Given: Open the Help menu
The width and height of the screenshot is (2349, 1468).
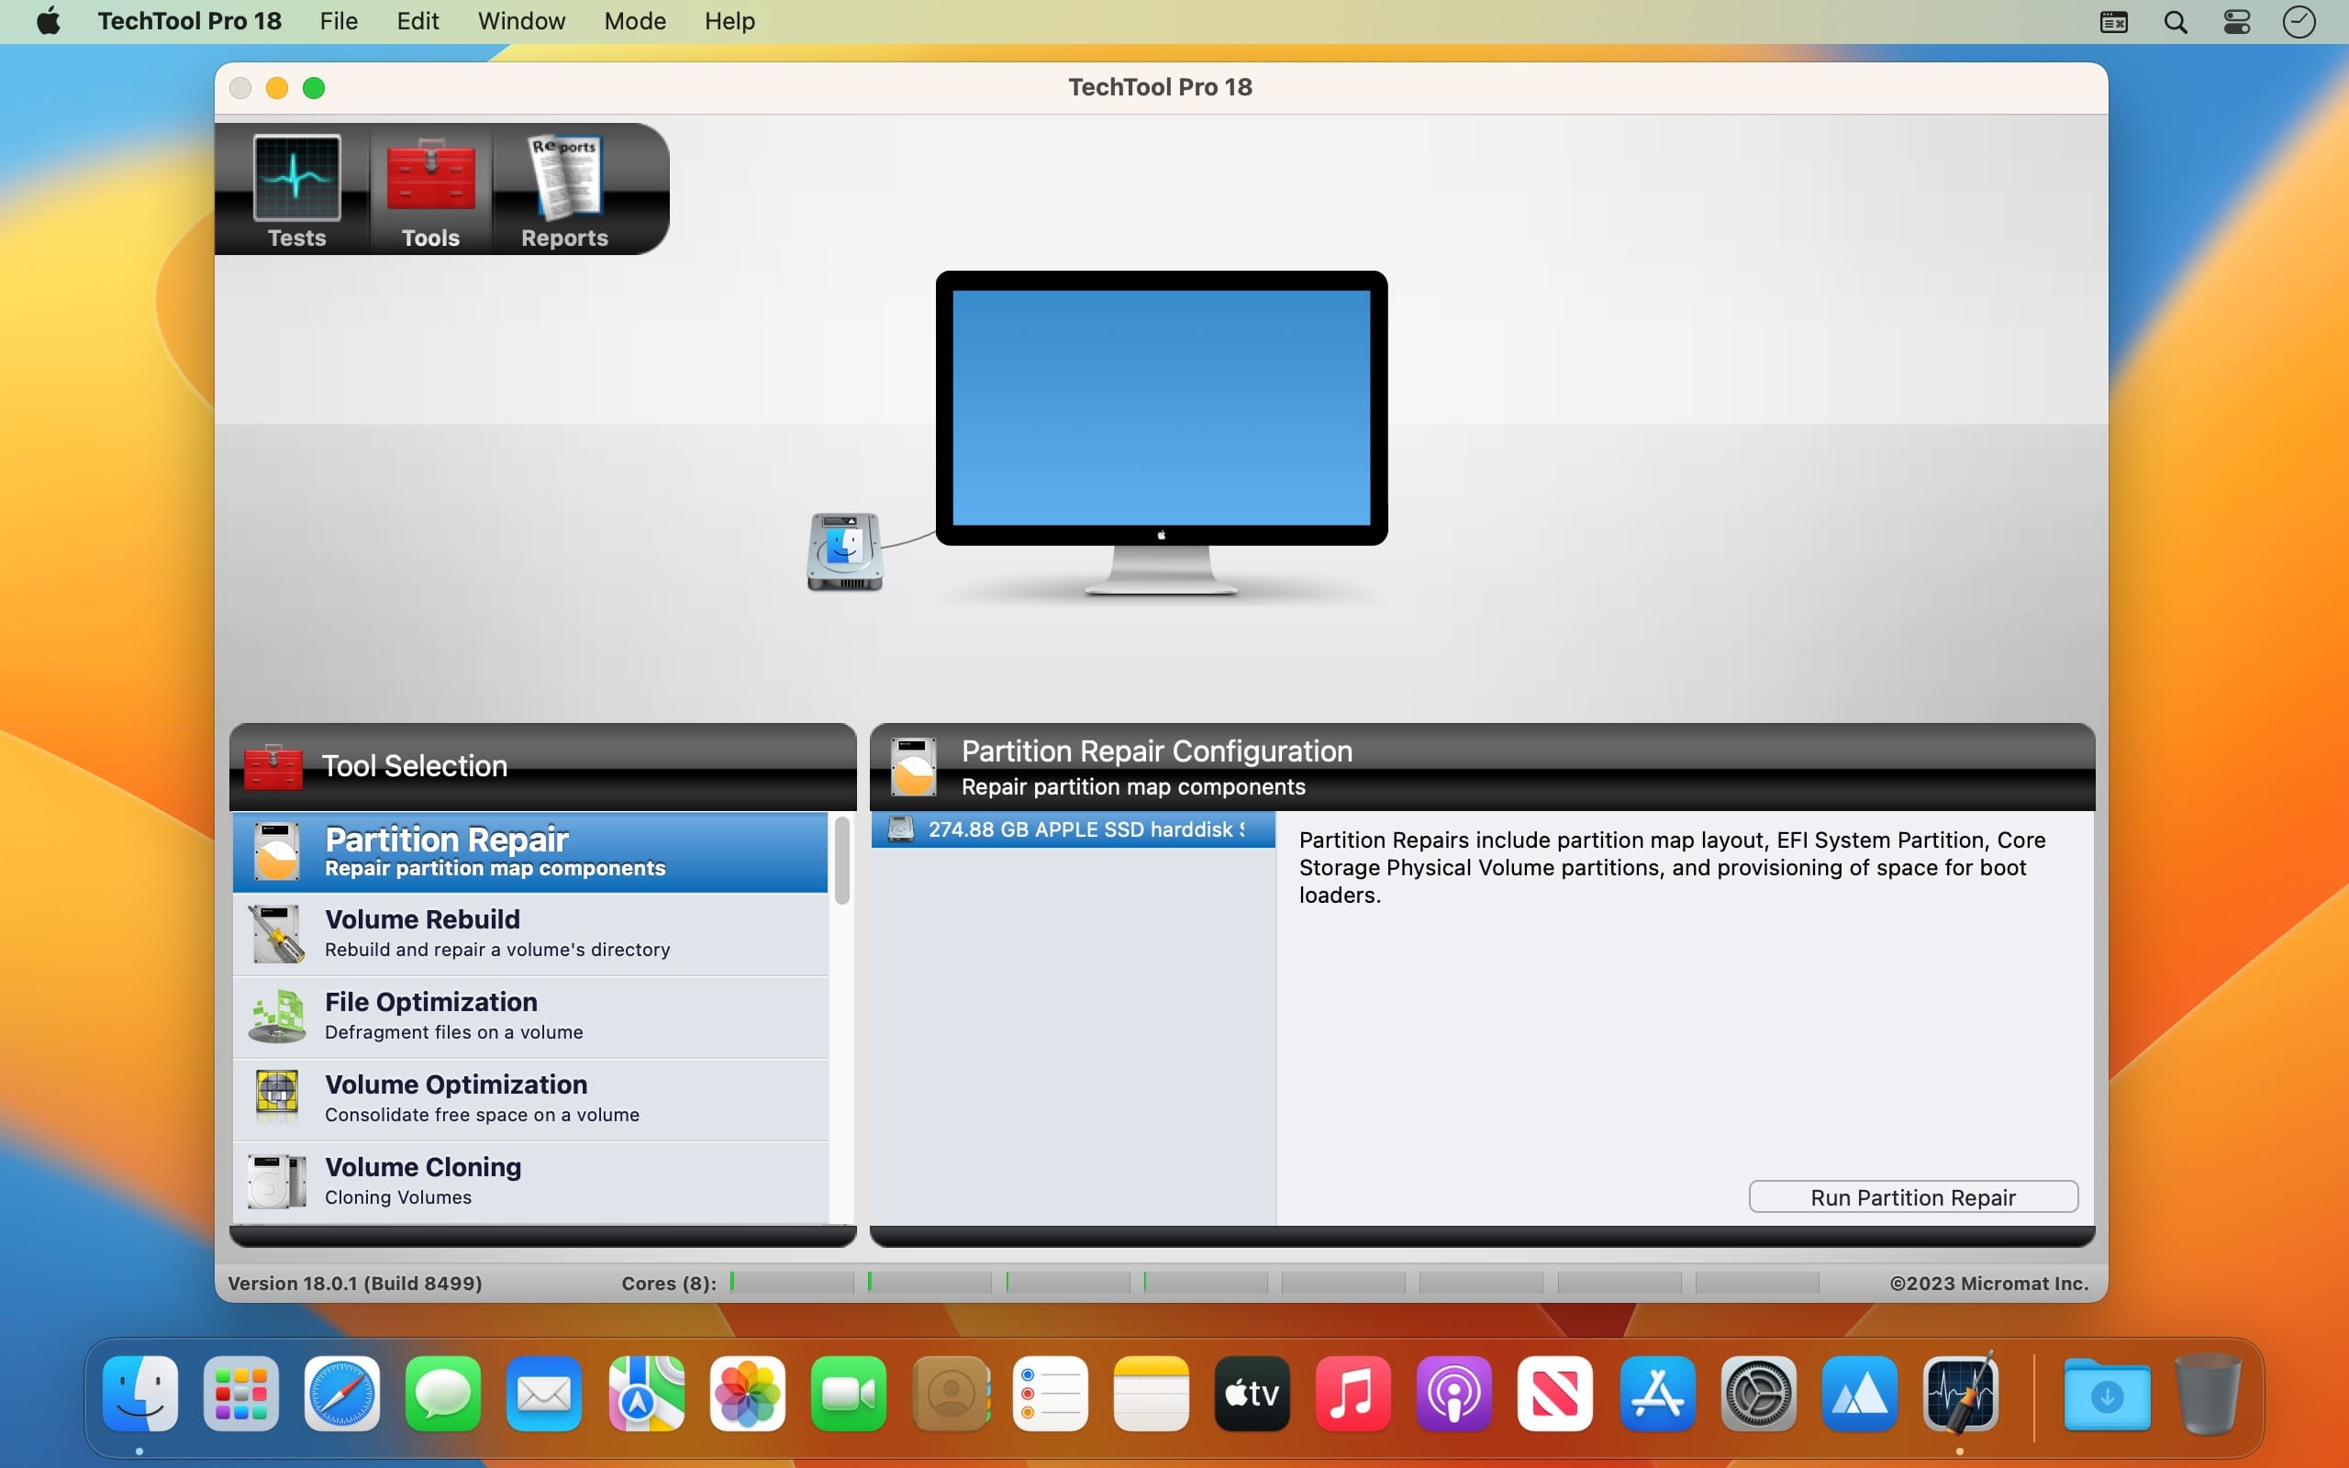Looking at the screenshot, I should (x=729, y=21).
